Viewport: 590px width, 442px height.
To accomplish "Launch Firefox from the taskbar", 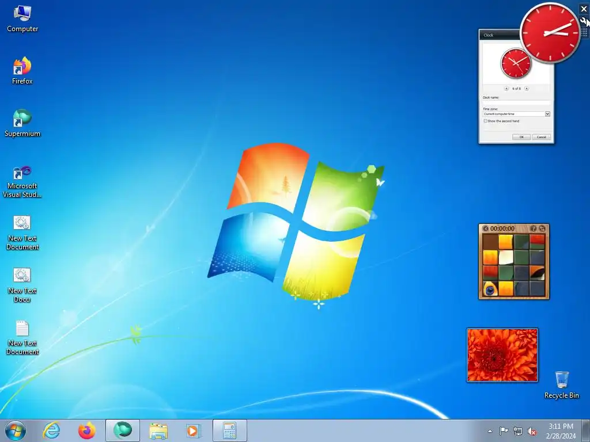I will [x=87, y=430].
